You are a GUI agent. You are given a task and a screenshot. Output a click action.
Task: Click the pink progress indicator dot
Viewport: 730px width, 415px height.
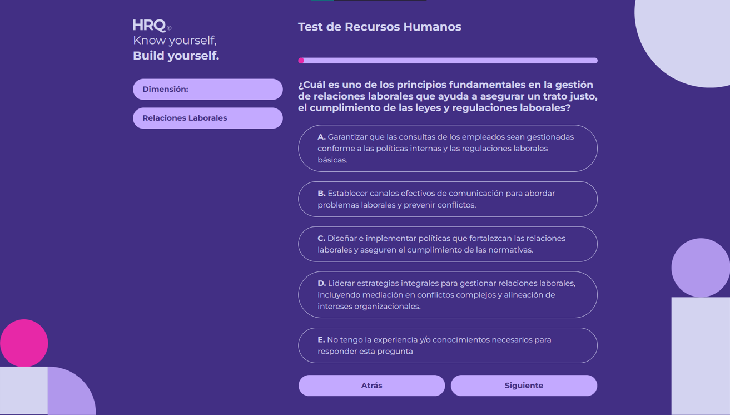pos(301,60)
